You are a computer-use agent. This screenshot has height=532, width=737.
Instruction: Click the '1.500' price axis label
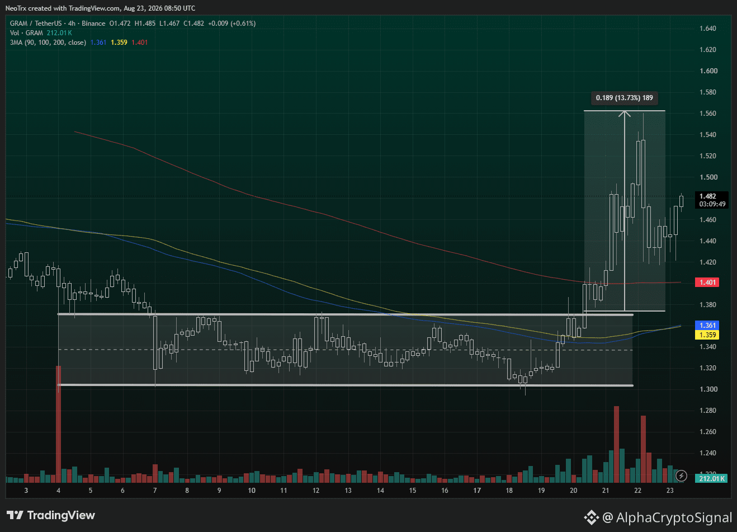tap(708, 177)
